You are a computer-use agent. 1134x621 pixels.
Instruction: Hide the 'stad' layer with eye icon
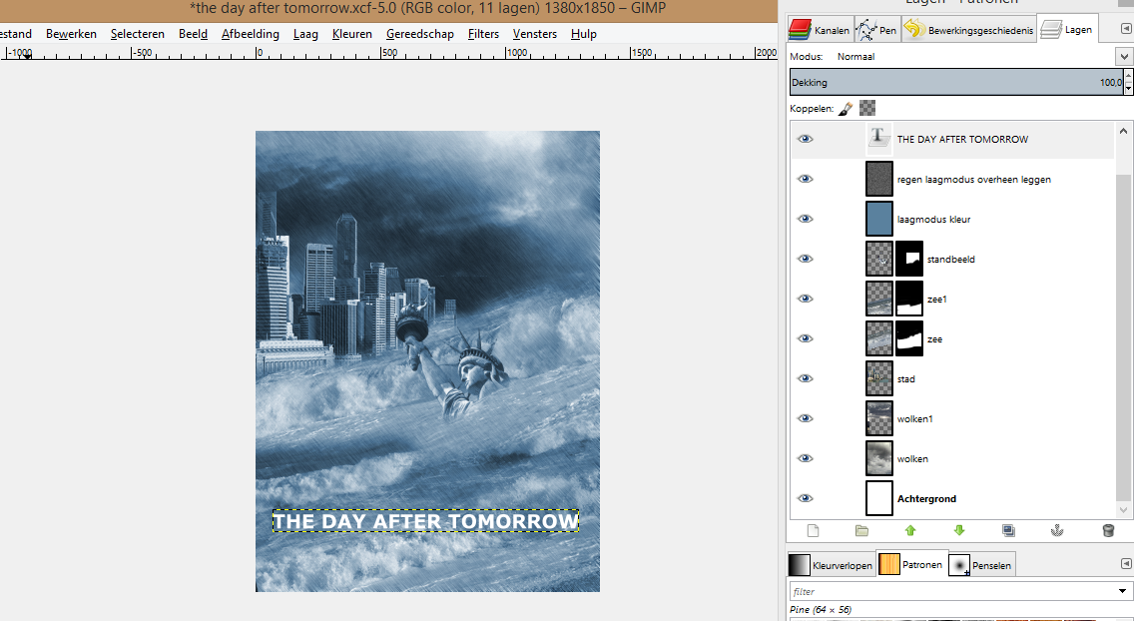[805, 378]
